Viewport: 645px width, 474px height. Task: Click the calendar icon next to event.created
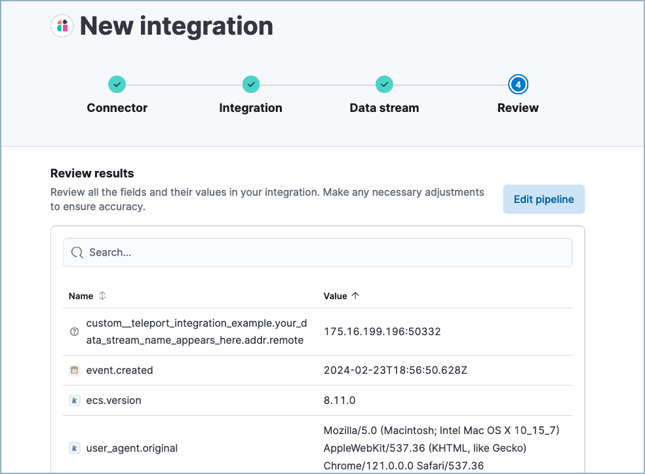click(x=74, y=370)
